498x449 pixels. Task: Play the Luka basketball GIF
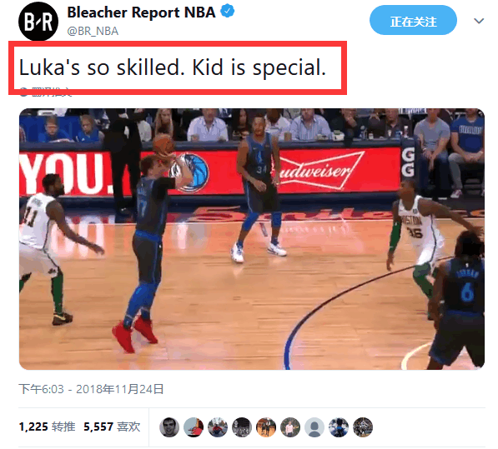252,239
